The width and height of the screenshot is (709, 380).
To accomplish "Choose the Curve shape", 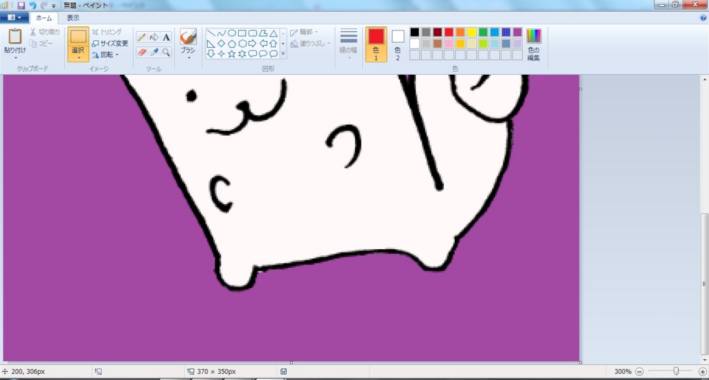I will (x=221, y=33).
